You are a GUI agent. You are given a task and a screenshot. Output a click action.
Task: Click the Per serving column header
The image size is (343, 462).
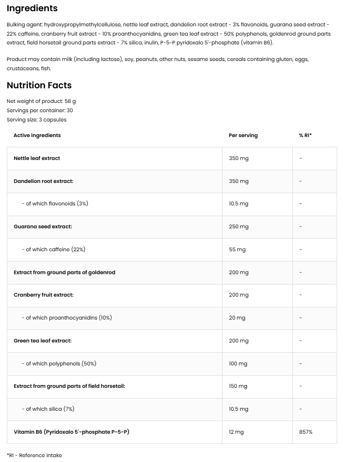[x=243, y=135]
